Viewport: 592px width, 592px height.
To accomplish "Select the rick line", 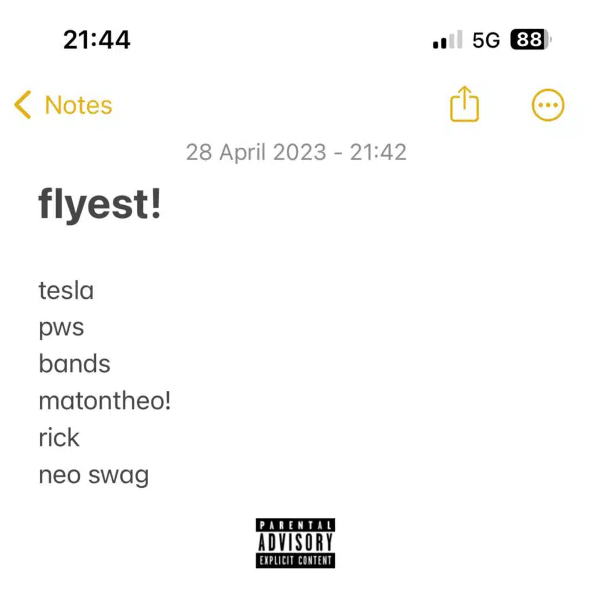I will pyautogui.click(x=59, y=438).
